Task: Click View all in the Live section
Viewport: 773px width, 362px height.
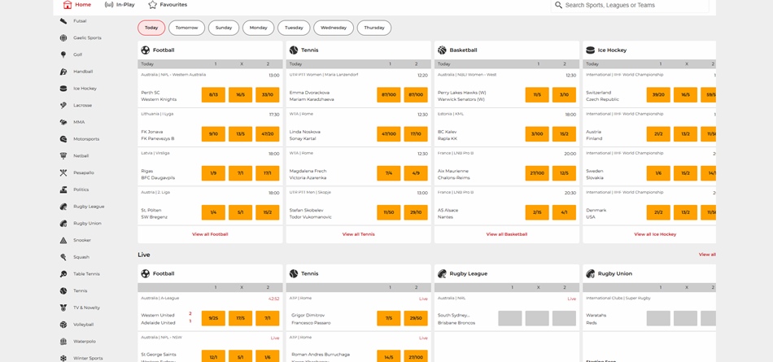Action: pos(706,255)
